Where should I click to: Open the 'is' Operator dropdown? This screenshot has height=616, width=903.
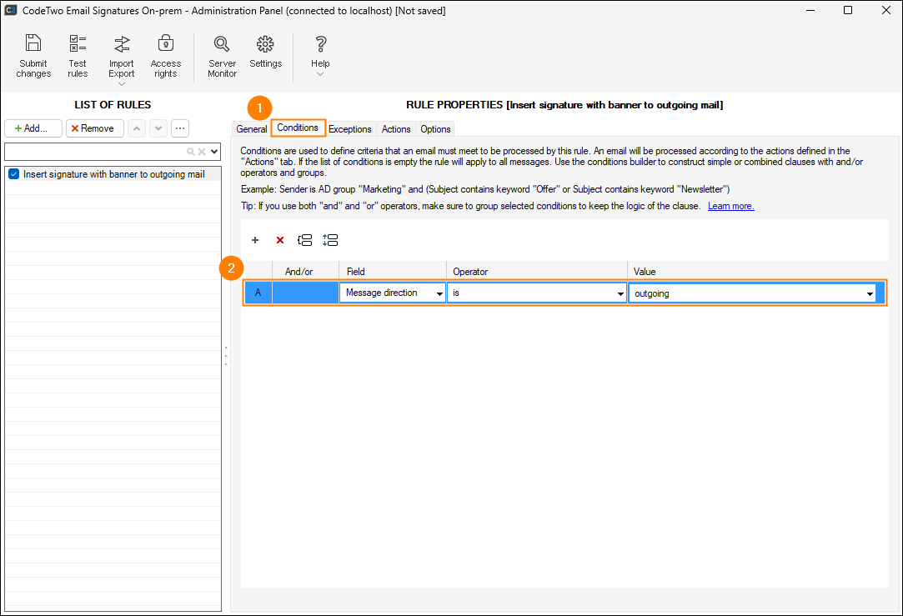click(620, 293)
